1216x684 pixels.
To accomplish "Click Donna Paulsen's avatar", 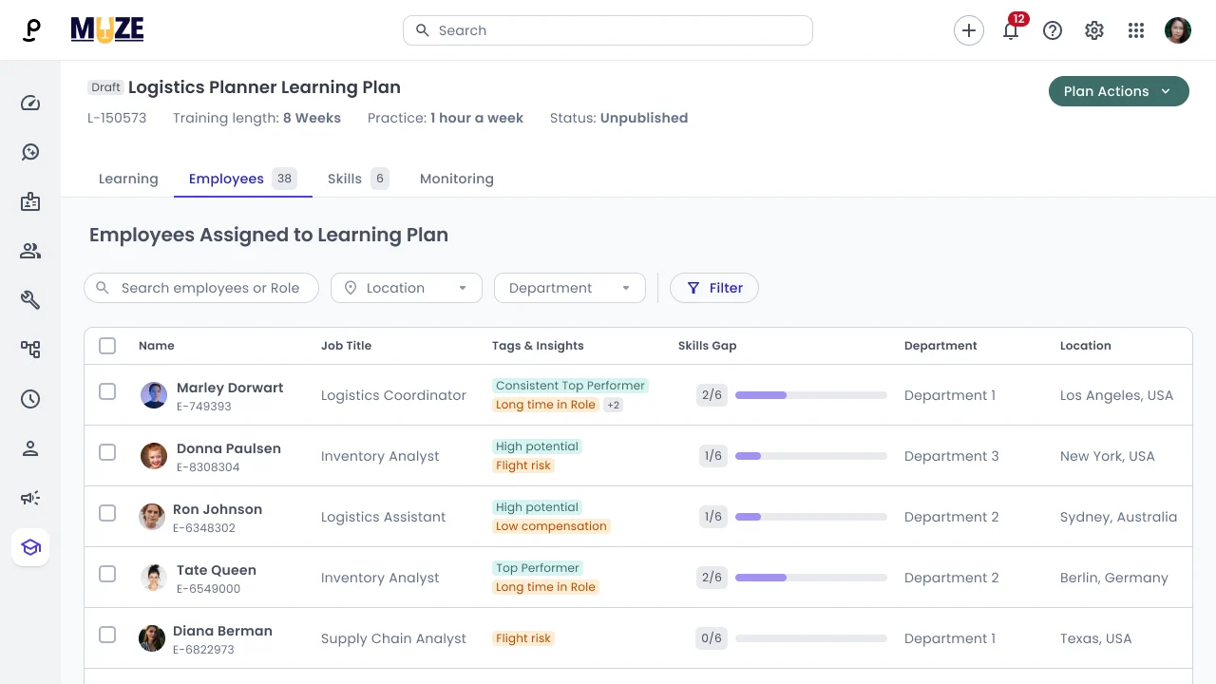I will pyautogui.click(x=154, y=456).
